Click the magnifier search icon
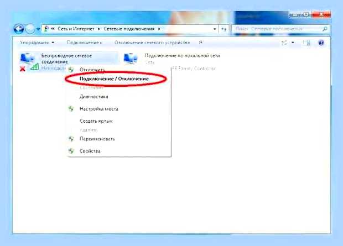Viewport: 343px width, 246px height. (325, 29)
